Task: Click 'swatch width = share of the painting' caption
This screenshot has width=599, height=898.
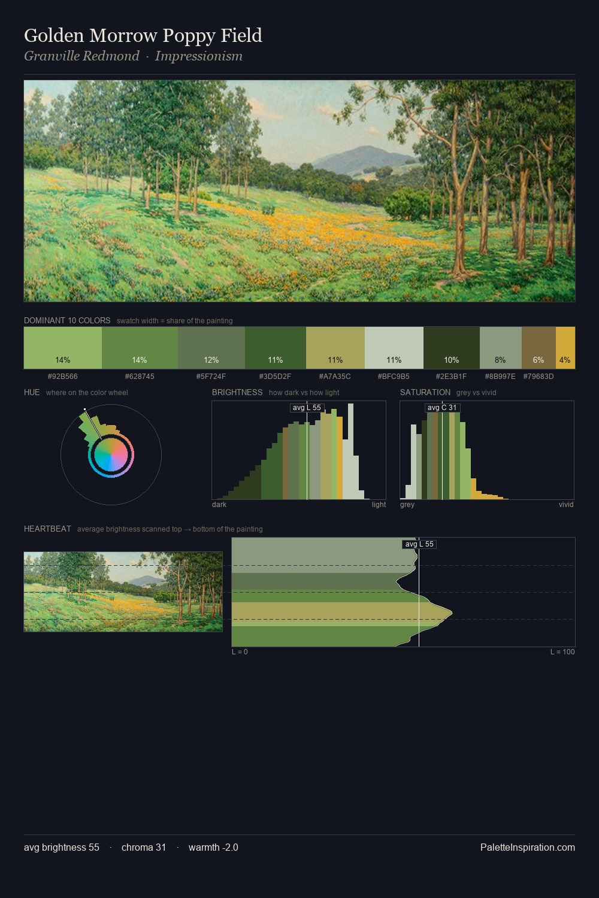Action: pyautogui.click(x=175, y=321)
